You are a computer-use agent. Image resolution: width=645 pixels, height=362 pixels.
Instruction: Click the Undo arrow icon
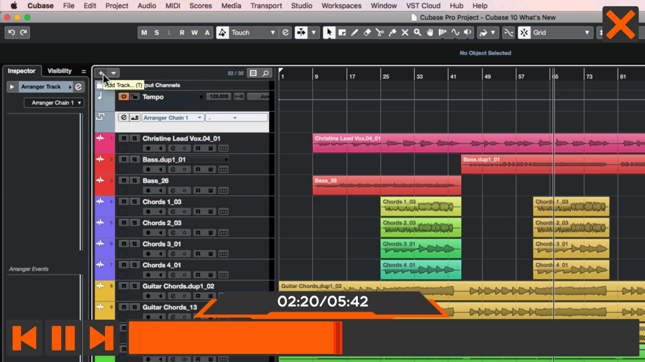(12, 33)
